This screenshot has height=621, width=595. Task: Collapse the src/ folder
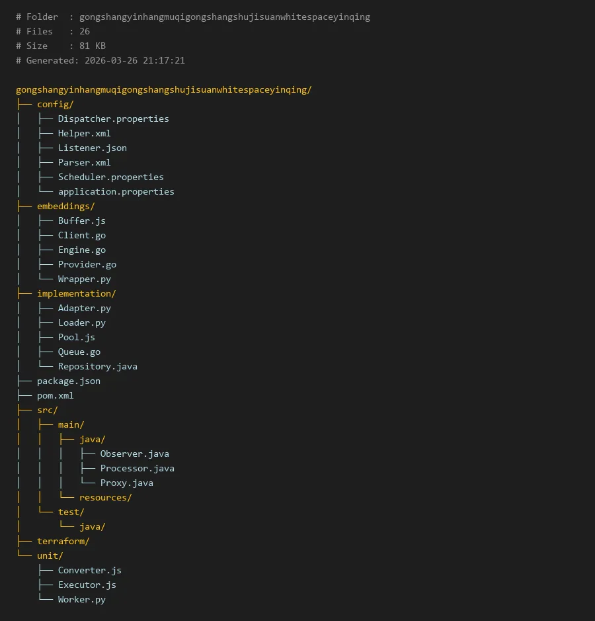coord(47,410)
